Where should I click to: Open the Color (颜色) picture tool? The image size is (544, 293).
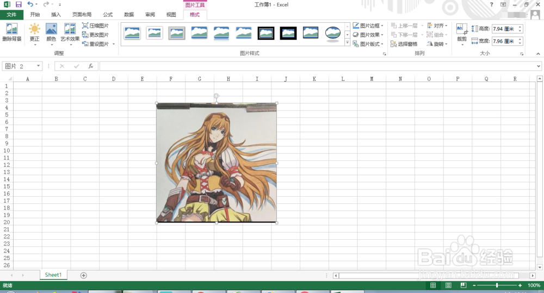tap(51, 34)
